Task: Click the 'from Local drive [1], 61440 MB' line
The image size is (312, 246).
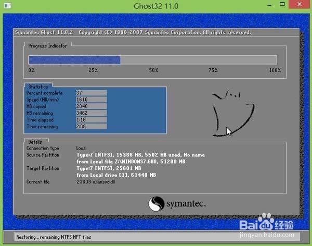Action: [116, 175]
